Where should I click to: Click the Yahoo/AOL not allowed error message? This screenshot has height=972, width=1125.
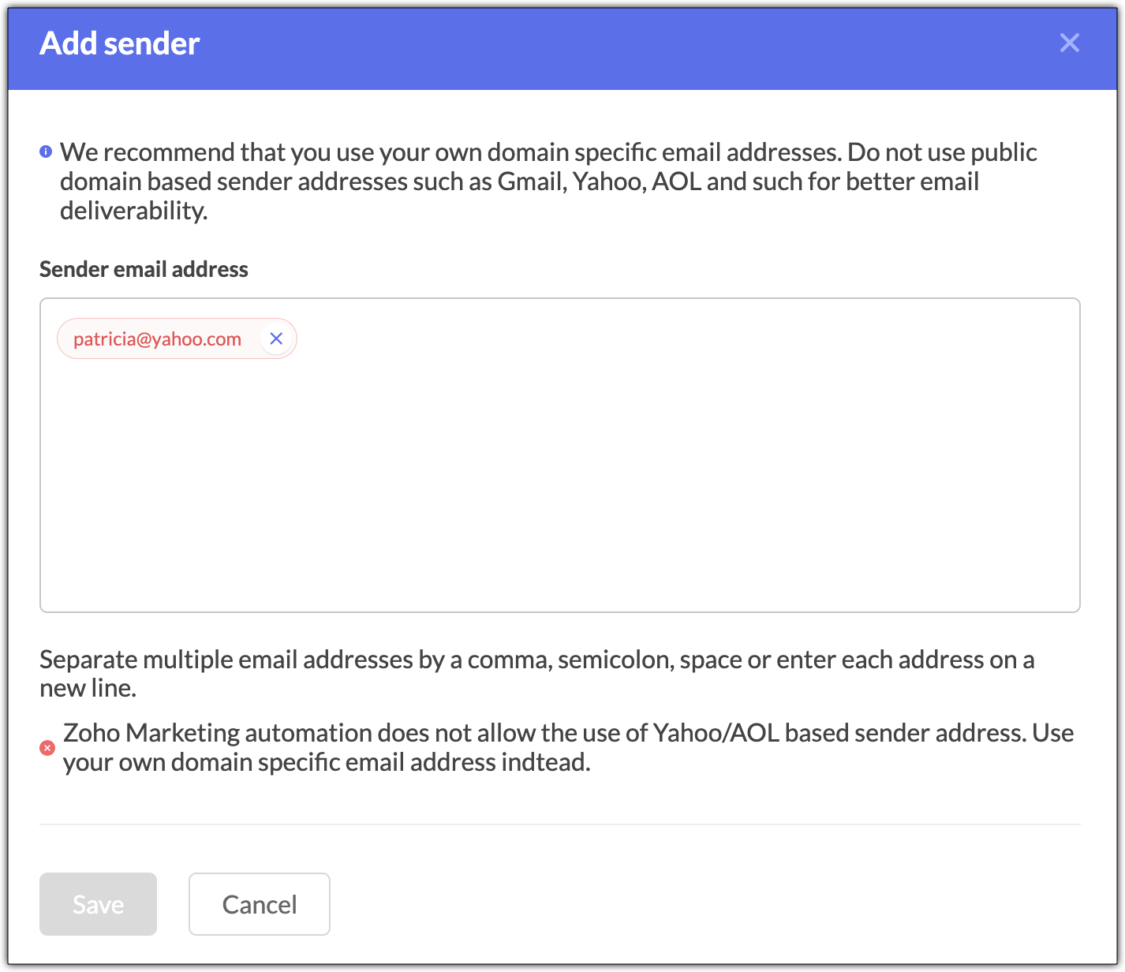pyautogui.click(x=568, y=734)
